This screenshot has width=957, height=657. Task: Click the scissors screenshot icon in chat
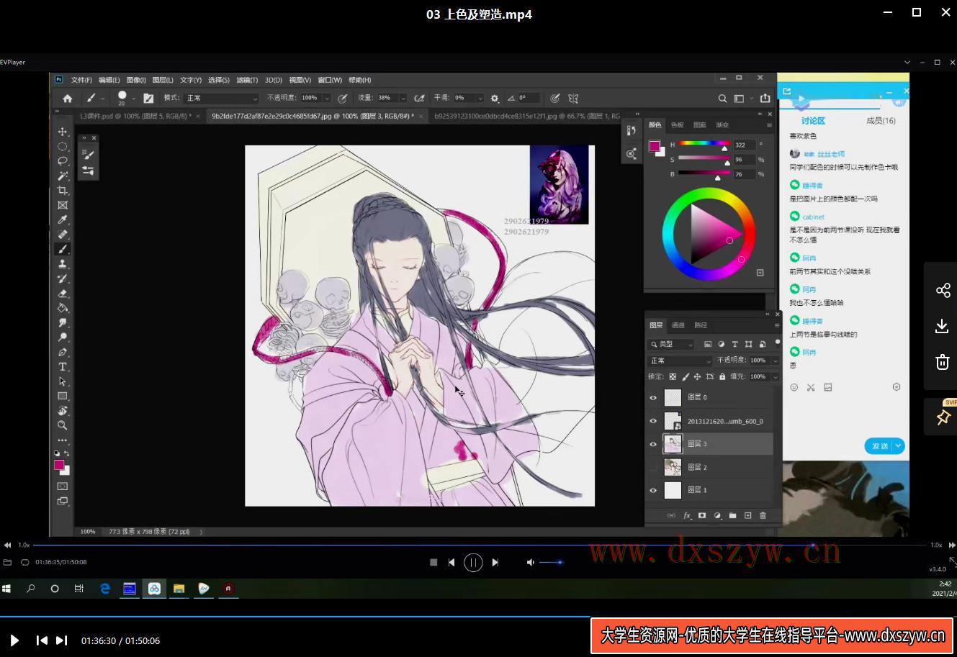coord(811,387)
